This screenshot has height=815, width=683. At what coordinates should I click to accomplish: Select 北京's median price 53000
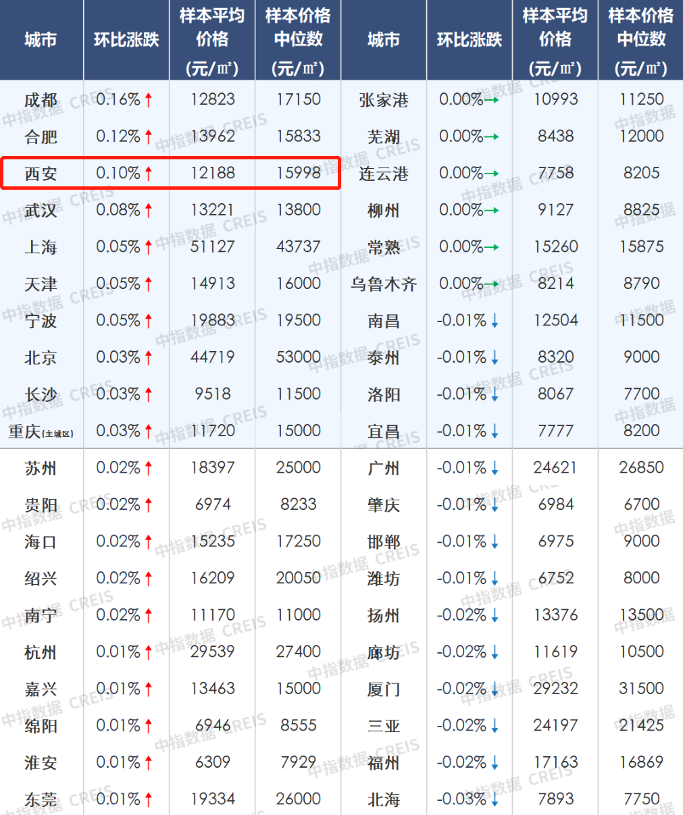[299, 357]
